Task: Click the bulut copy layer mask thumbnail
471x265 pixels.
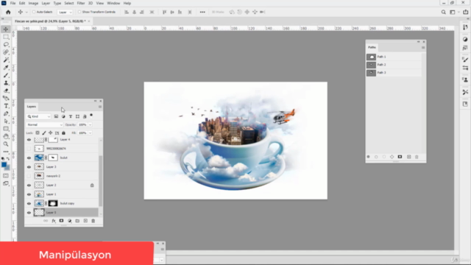Action: tap(53, 203)
